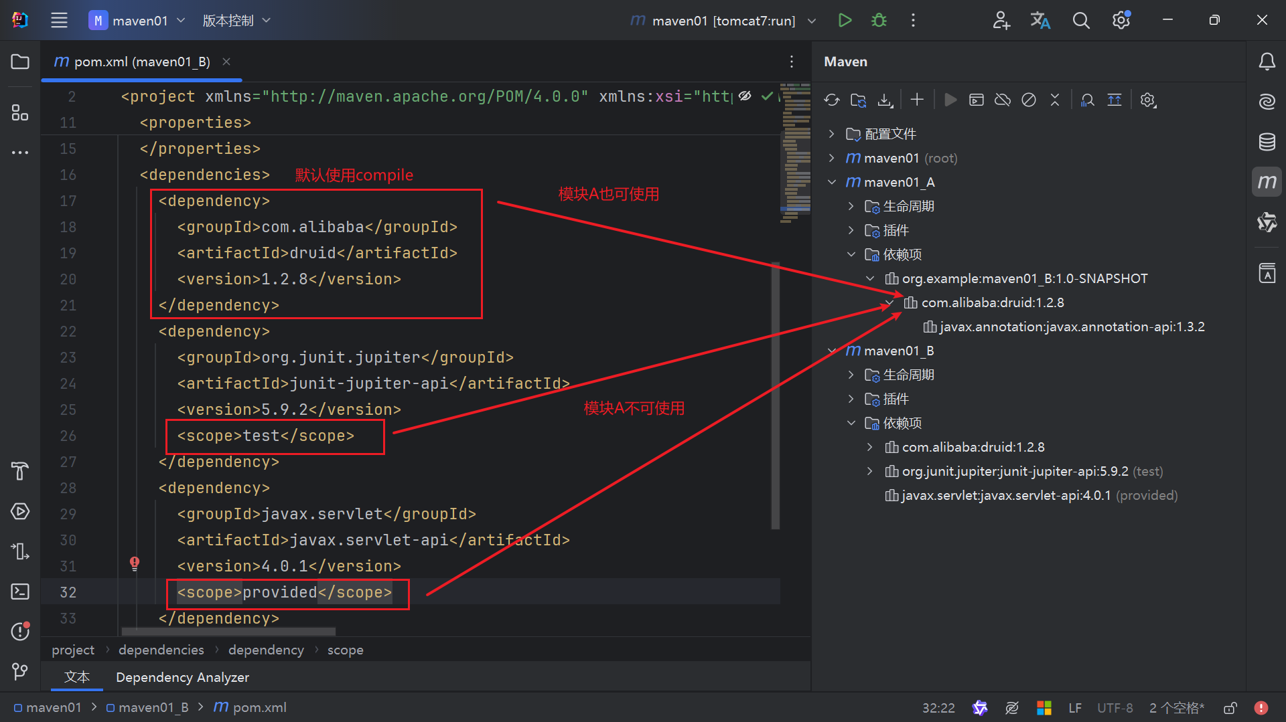Open Search Everywhere magnifier
Image resolution: width=1286 pixels, height=722 pixels.
pos(1081,20)
